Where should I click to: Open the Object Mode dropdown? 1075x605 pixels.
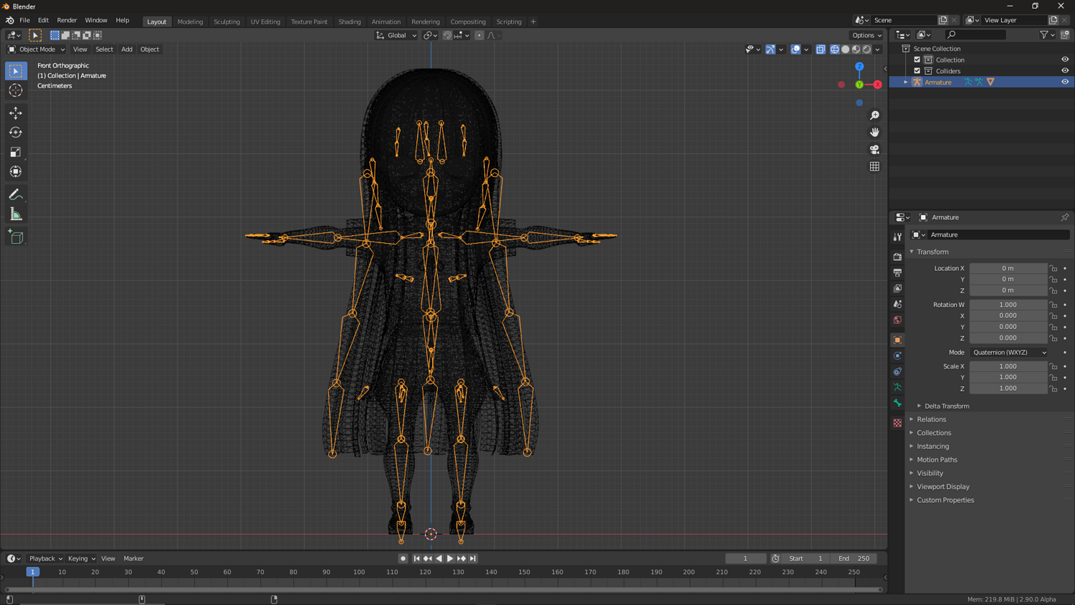[x=37, y=49]
